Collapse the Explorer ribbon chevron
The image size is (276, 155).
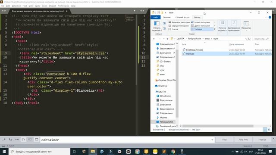266,17
